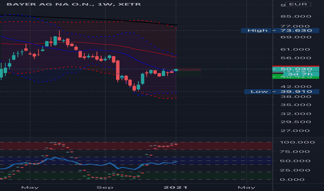Click the 35.000 price axis value
324x191 pixels.
coord(296,105)
